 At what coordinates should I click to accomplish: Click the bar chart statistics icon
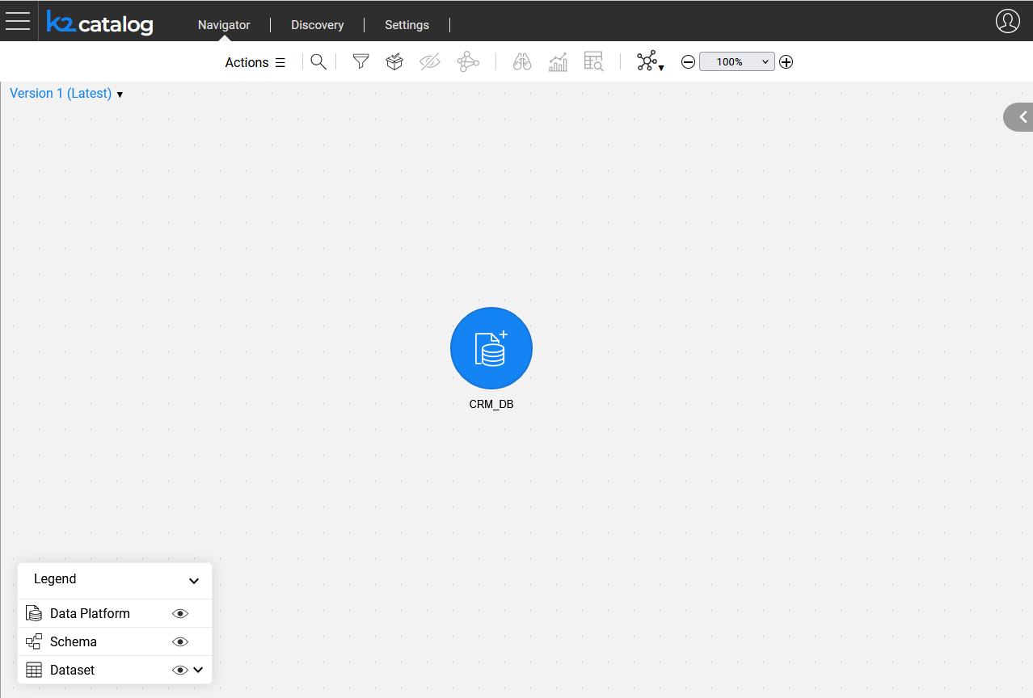tap(558, 62)
